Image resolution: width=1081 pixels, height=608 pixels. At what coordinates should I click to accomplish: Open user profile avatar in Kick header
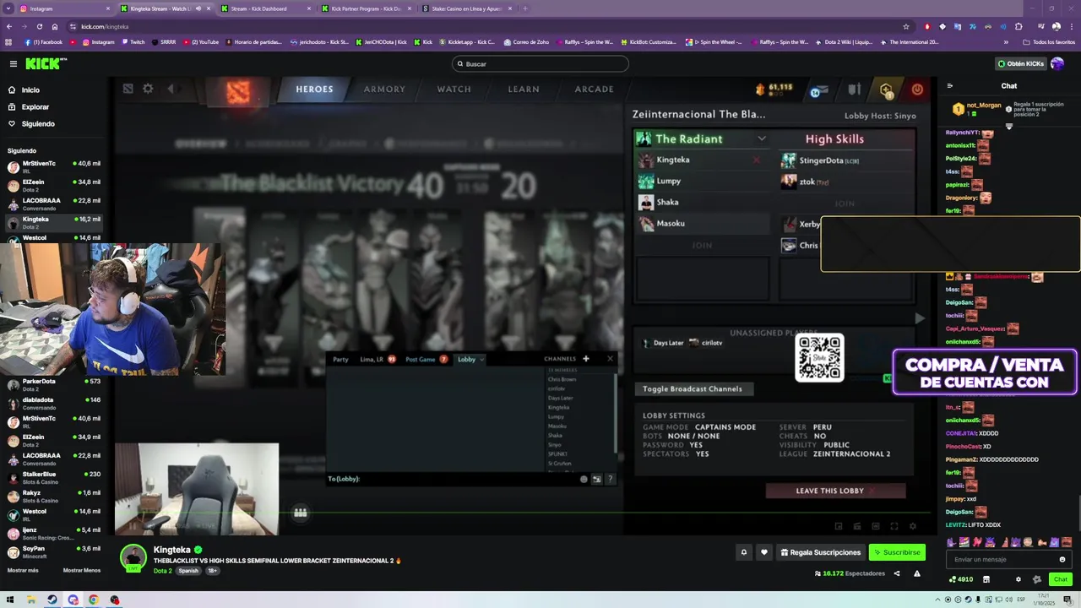[1057, 63]
